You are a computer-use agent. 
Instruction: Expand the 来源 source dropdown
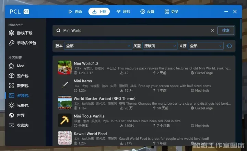point(205,46)
